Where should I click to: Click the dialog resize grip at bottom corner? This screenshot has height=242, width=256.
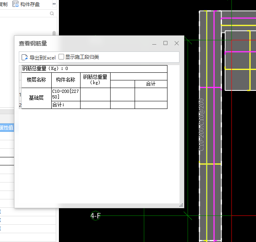[181, 205]
